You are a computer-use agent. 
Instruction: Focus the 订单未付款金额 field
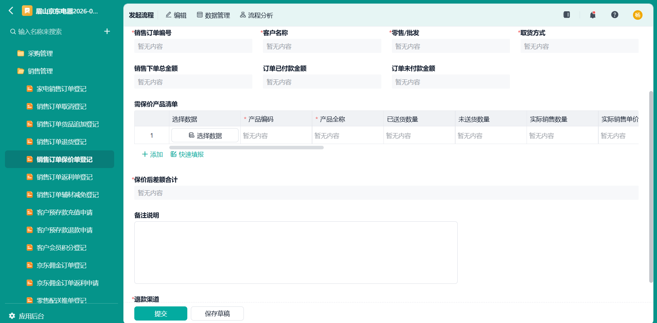(451, 82)
